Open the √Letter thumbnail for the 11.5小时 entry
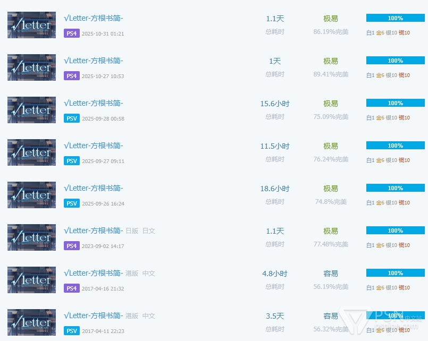This screenshot has height=341, width=428. (x=31, y=152)
